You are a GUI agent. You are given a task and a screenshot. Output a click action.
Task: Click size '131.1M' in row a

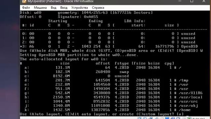[x=63, y=67]
